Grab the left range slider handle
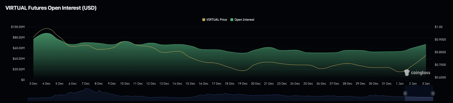Screen dimensions: 453x103 tap(405, 93)
